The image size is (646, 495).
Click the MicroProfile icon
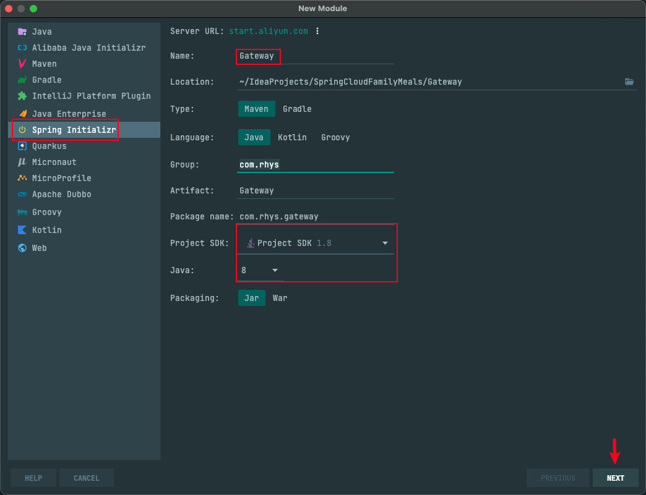tap(22, 178)
